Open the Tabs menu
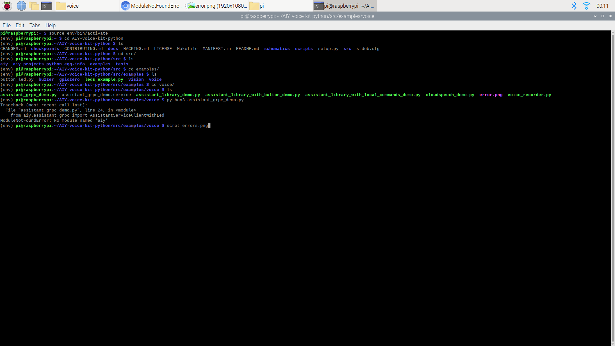Viewport: 615px width, 346px height. pos(35,25)
